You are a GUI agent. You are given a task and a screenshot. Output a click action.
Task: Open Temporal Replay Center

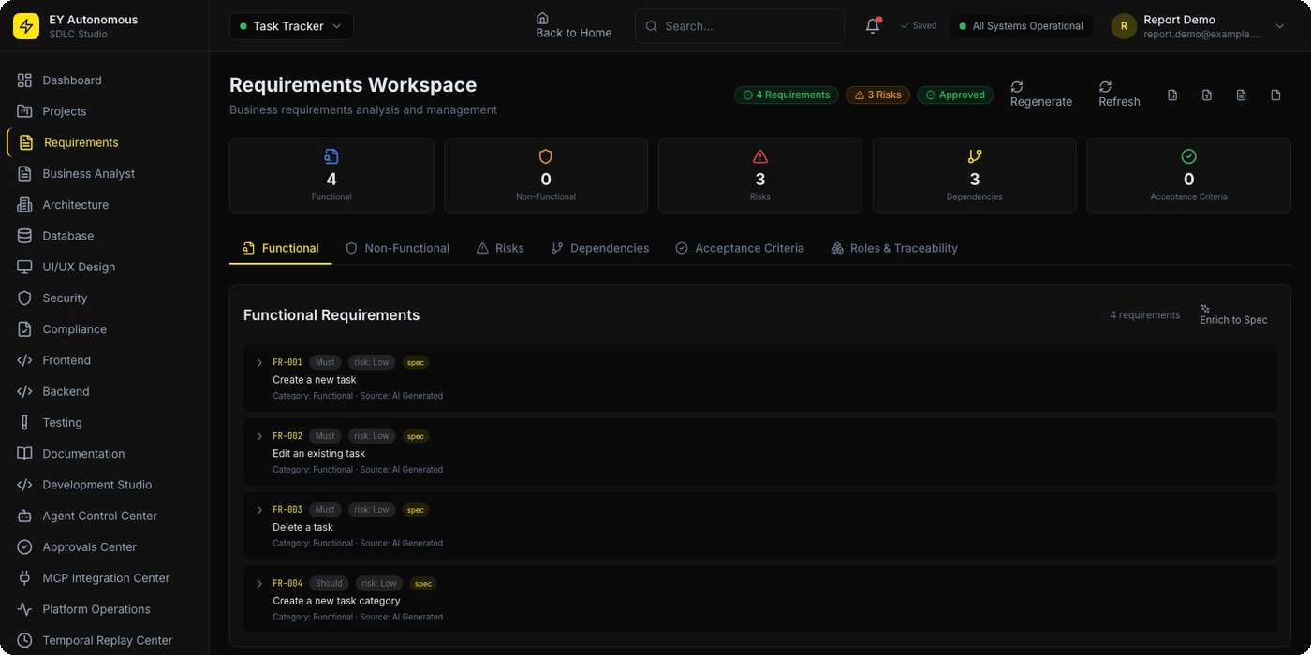(x=104, y=640)
